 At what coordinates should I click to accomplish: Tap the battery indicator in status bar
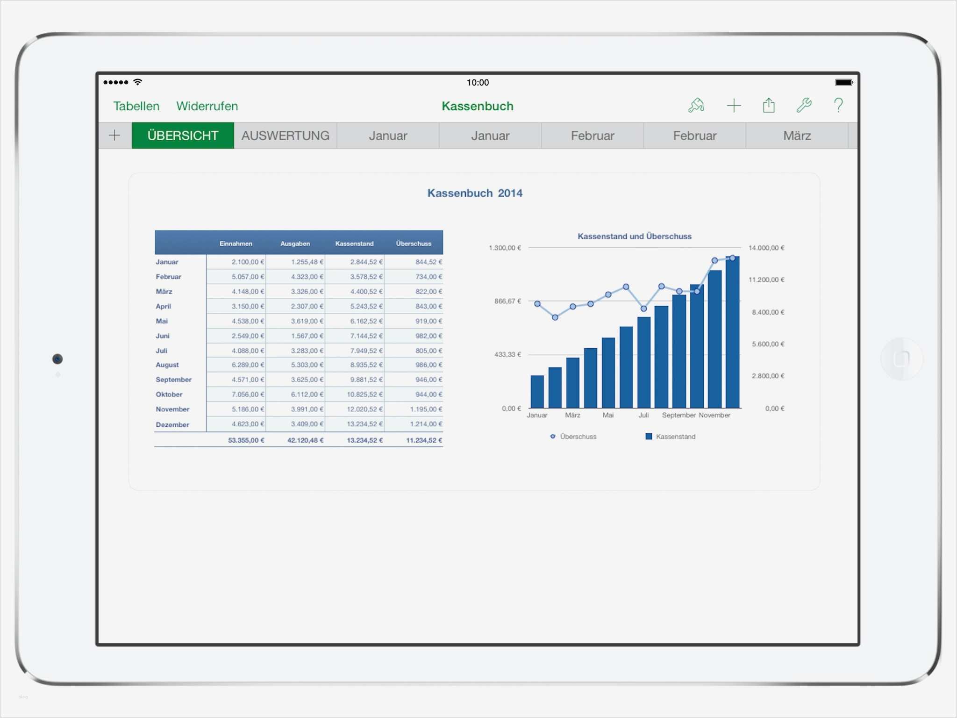click(843, 82)
